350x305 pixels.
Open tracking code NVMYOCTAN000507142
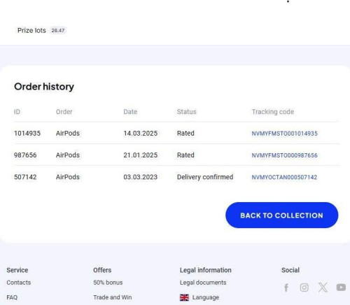[x=284, y=177]
